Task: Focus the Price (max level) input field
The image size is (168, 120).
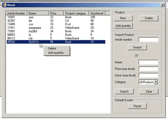Action: coord(148,69)
